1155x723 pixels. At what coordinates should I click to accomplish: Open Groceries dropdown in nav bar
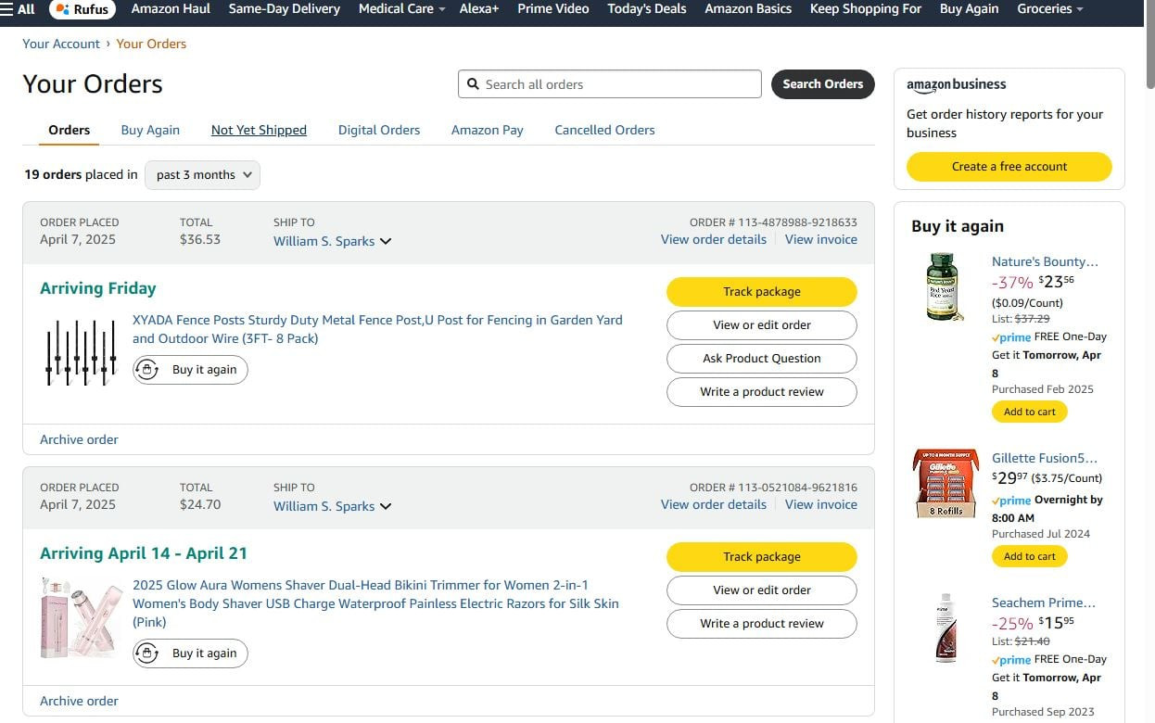(x=1050, y=8)
